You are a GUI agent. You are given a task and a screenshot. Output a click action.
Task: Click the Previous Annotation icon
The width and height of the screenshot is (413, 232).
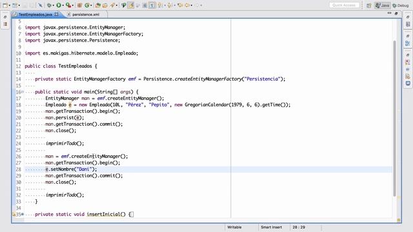click(170, 5)
